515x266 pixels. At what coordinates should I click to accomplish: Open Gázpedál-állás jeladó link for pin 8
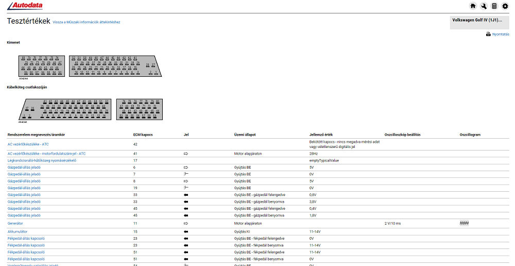(24, 181)
